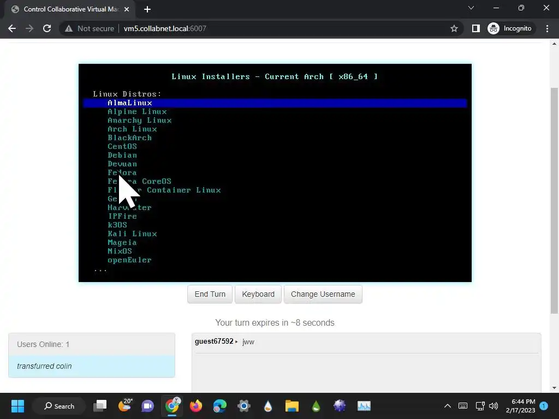
Task: Open Task View on the taskbar
Action: [x=100, y=406]
